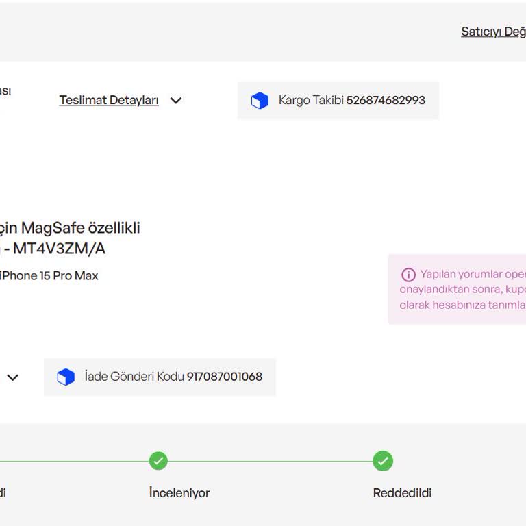Click the İade Gönderi Kodu box icon
This screenshot has height=526, width=526.
[66, 377]
